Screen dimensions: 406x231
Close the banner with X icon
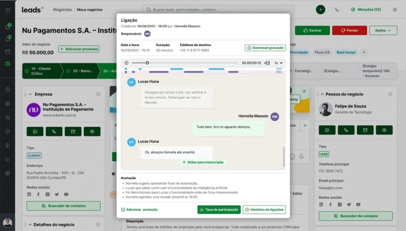point(304,91)
